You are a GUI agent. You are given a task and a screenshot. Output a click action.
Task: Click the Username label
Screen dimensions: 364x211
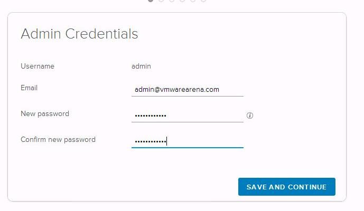tap(38, 66)
